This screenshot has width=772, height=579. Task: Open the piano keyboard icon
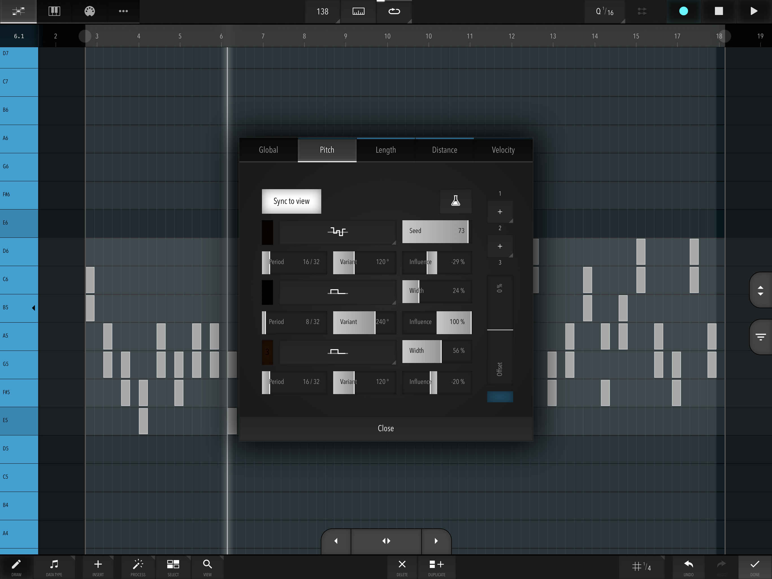(54, 11)
